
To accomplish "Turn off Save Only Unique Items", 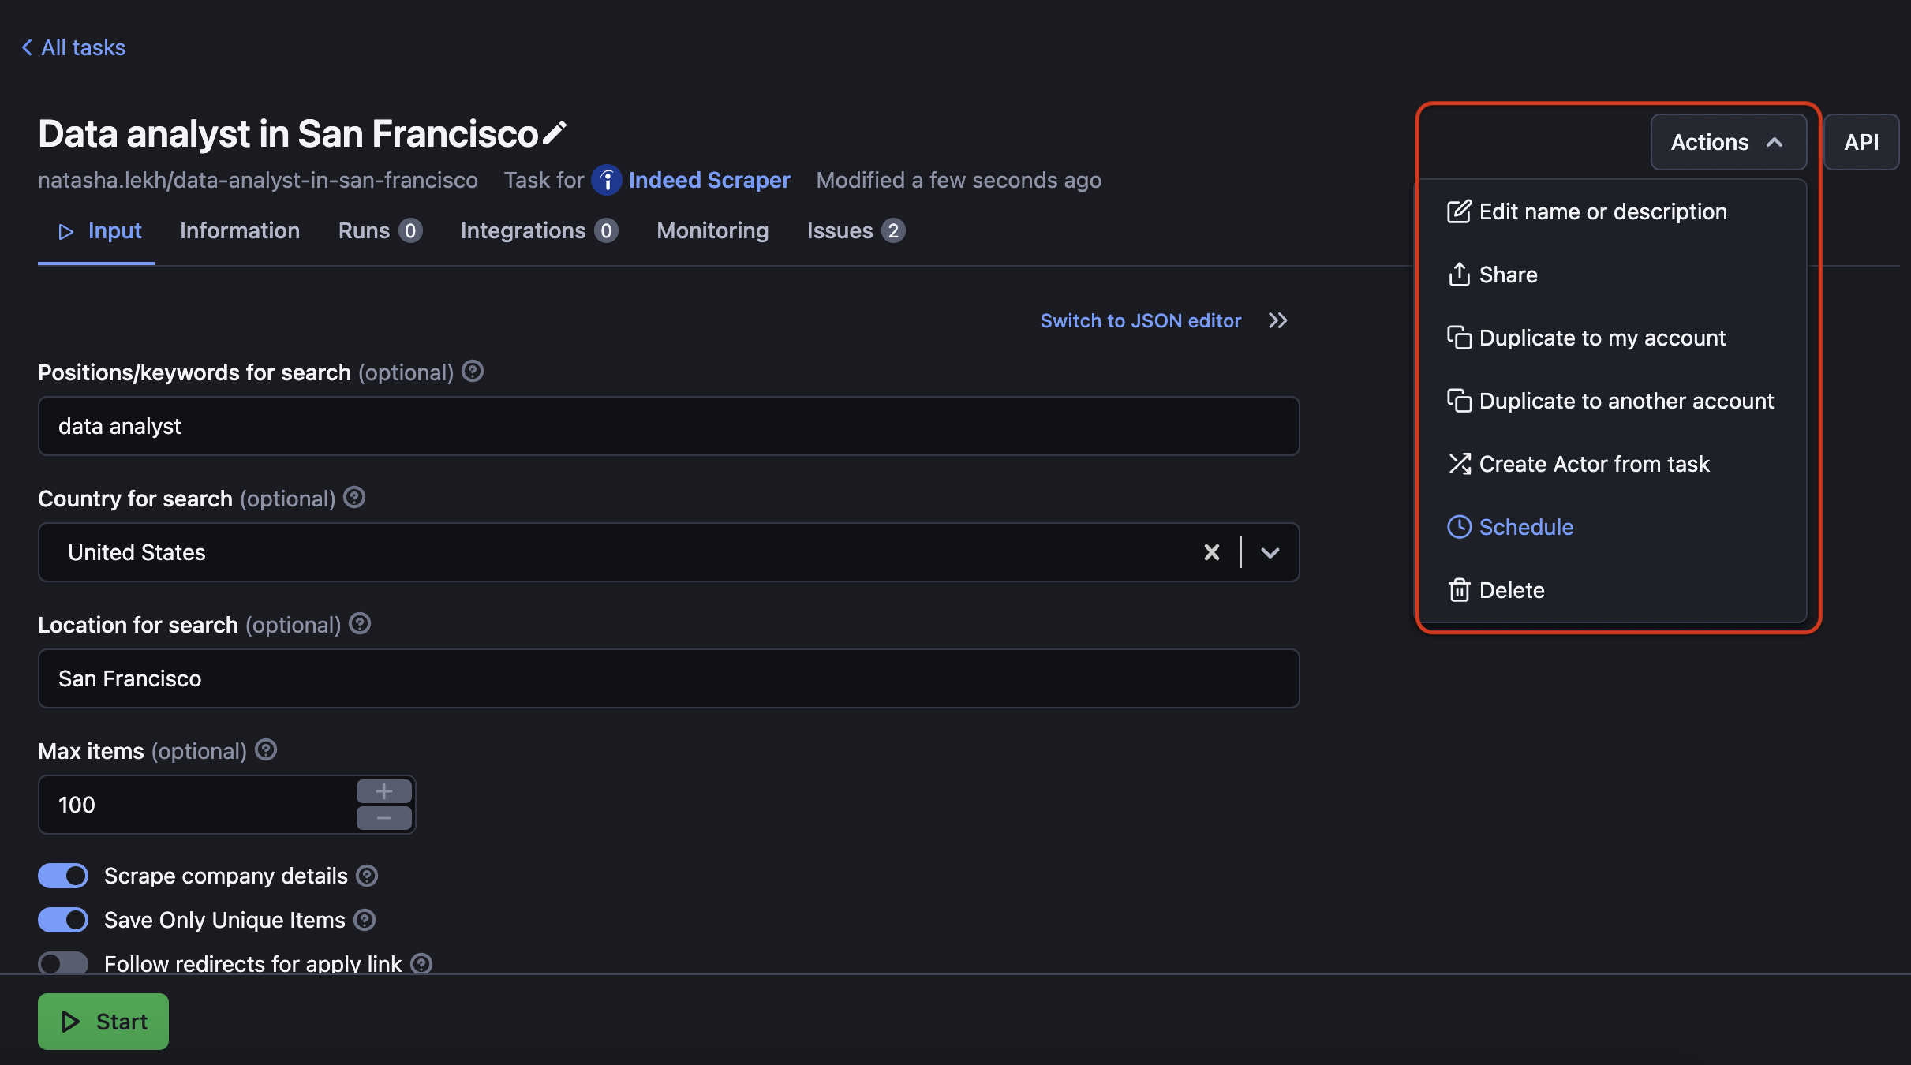I will click(63, 920).
